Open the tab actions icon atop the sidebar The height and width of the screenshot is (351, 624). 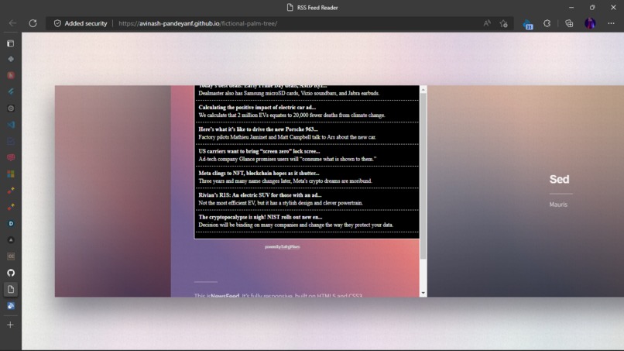click(x=11, y=43)
